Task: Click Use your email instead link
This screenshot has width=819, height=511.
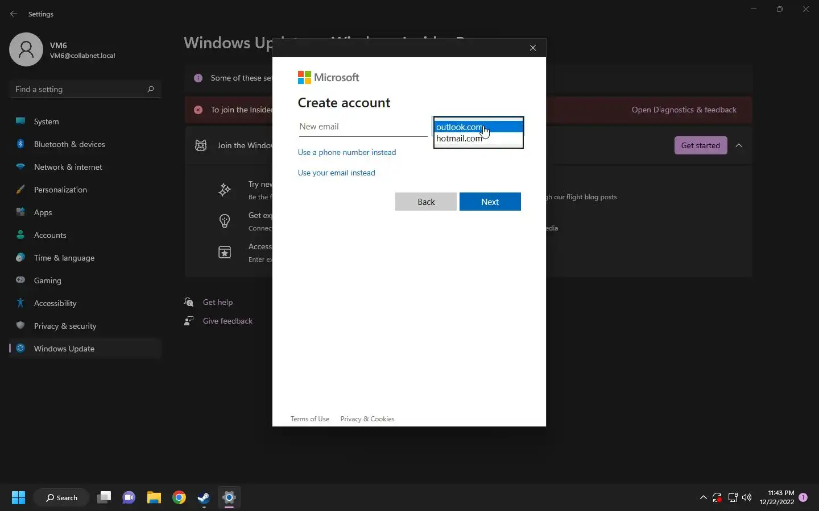Action: pyautogui.click(x=337, y=173)
